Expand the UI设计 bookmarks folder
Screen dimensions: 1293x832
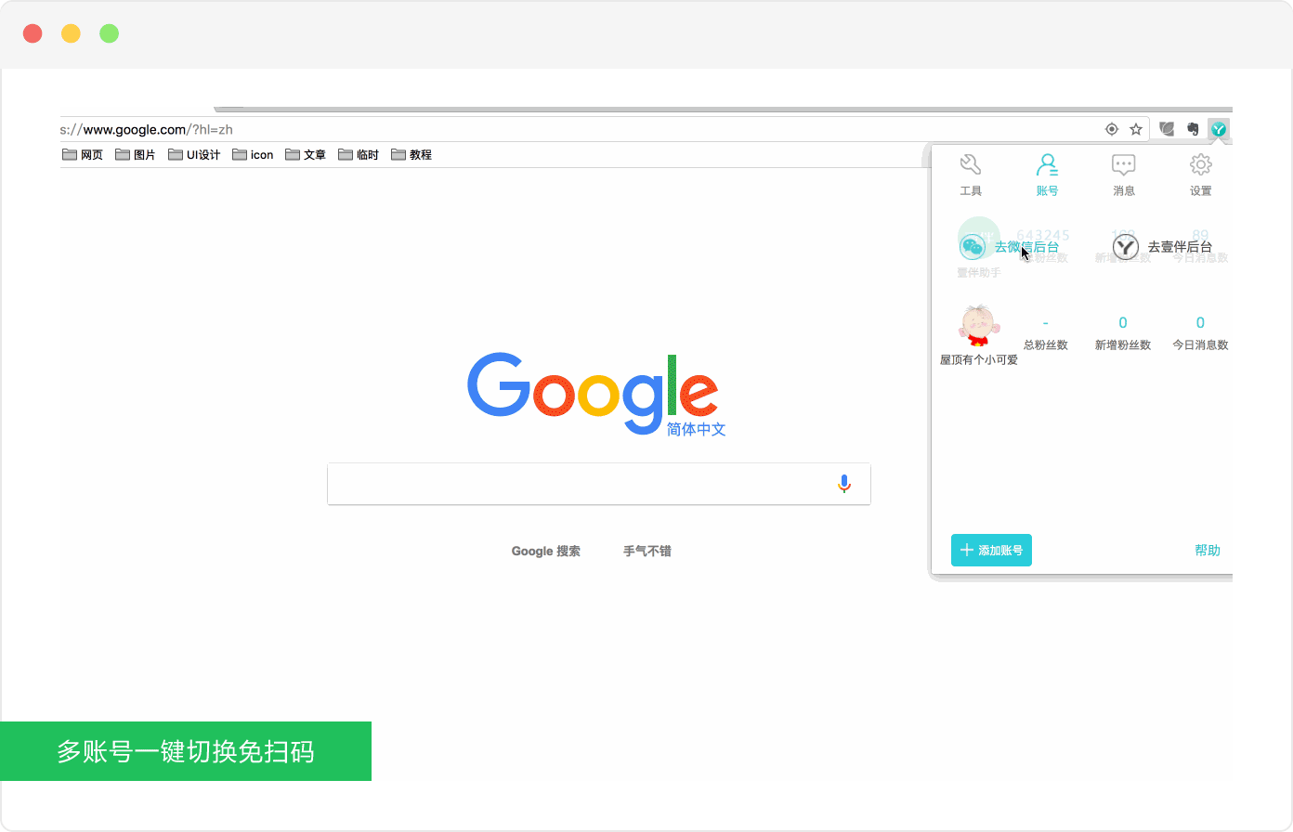[x=193, y=154]
